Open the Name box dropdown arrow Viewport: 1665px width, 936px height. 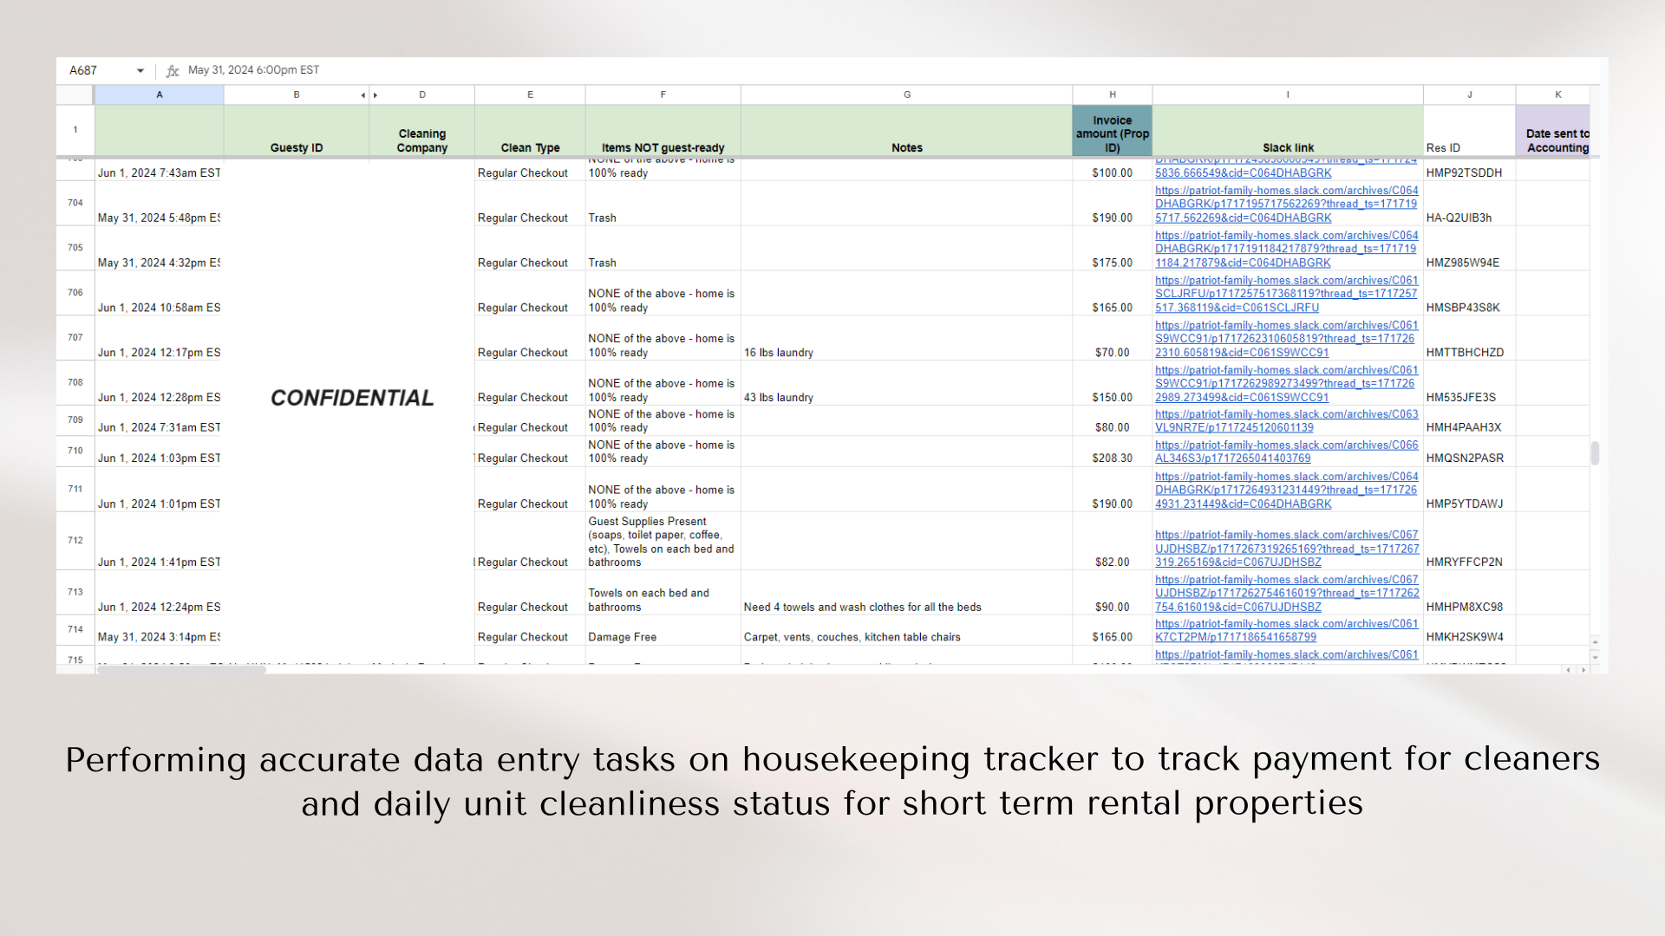point(140,70)
